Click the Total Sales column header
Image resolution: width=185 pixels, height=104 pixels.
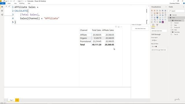[97, 30]
